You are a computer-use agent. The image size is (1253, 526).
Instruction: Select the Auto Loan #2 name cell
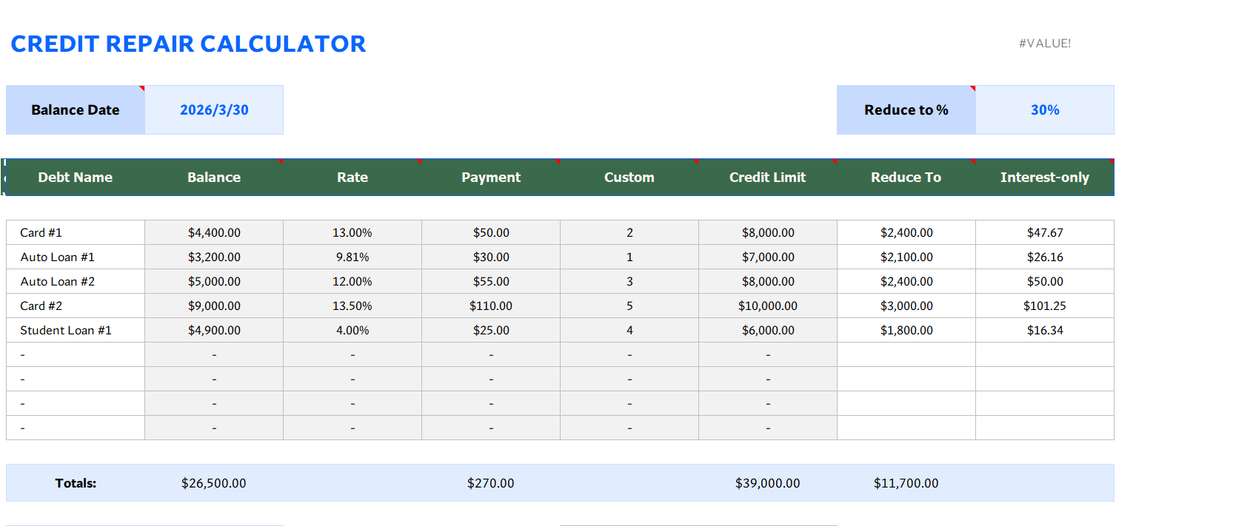coord(76,281)
